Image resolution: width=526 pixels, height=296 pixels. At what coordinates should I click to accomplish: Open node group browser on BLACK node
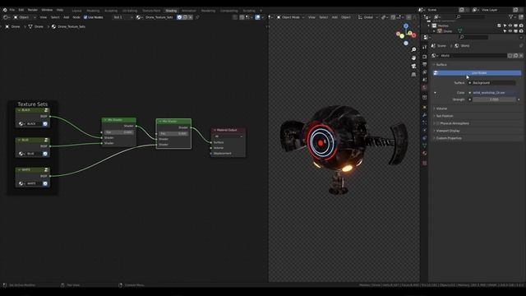pyautogui.click(x=21, y=124)
